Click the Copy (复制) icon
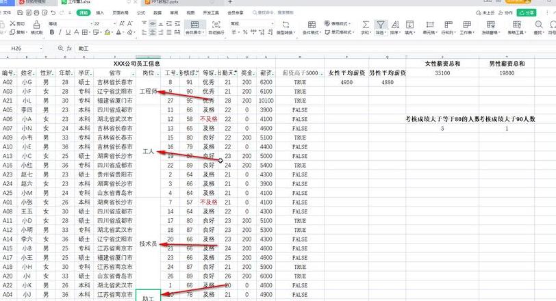This screenshot has height=301, width=556. [x=13, y=32]
